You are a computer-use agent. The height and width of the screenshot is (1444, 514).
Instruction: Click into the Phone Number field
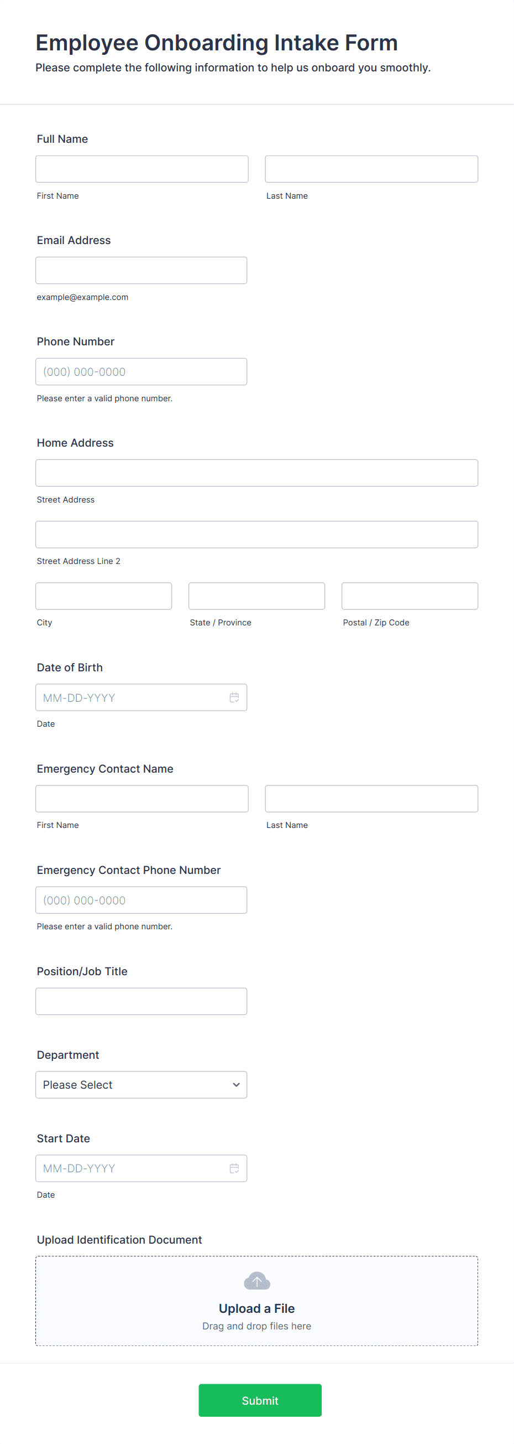[x=141, y=371]
